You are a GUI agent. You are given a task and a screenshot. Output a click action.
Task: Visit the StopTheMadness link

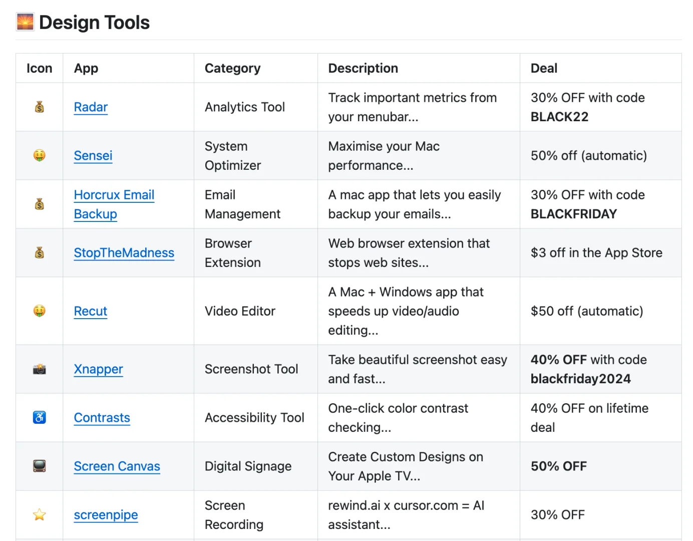pos(124,253)
